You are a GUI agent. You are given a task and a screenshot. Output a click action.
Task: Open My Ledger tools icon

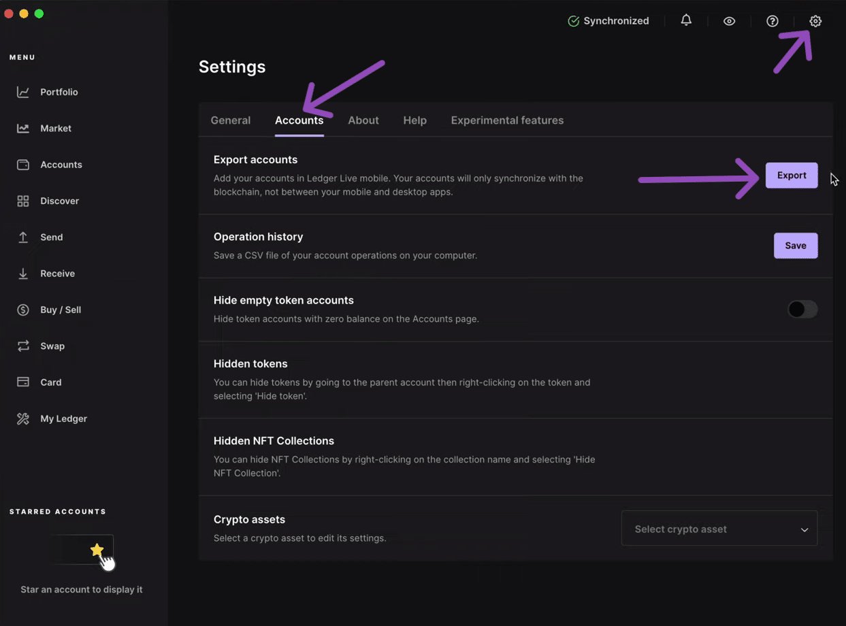[23, 418]
